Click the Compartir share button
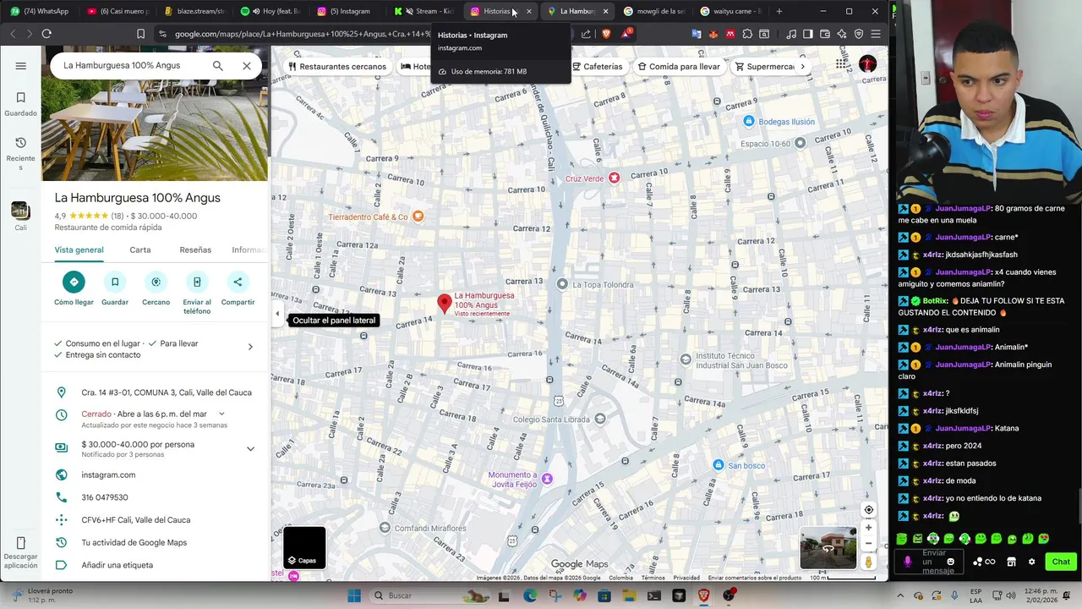Viewport: 1082px width, 609px height. point(238,288)
